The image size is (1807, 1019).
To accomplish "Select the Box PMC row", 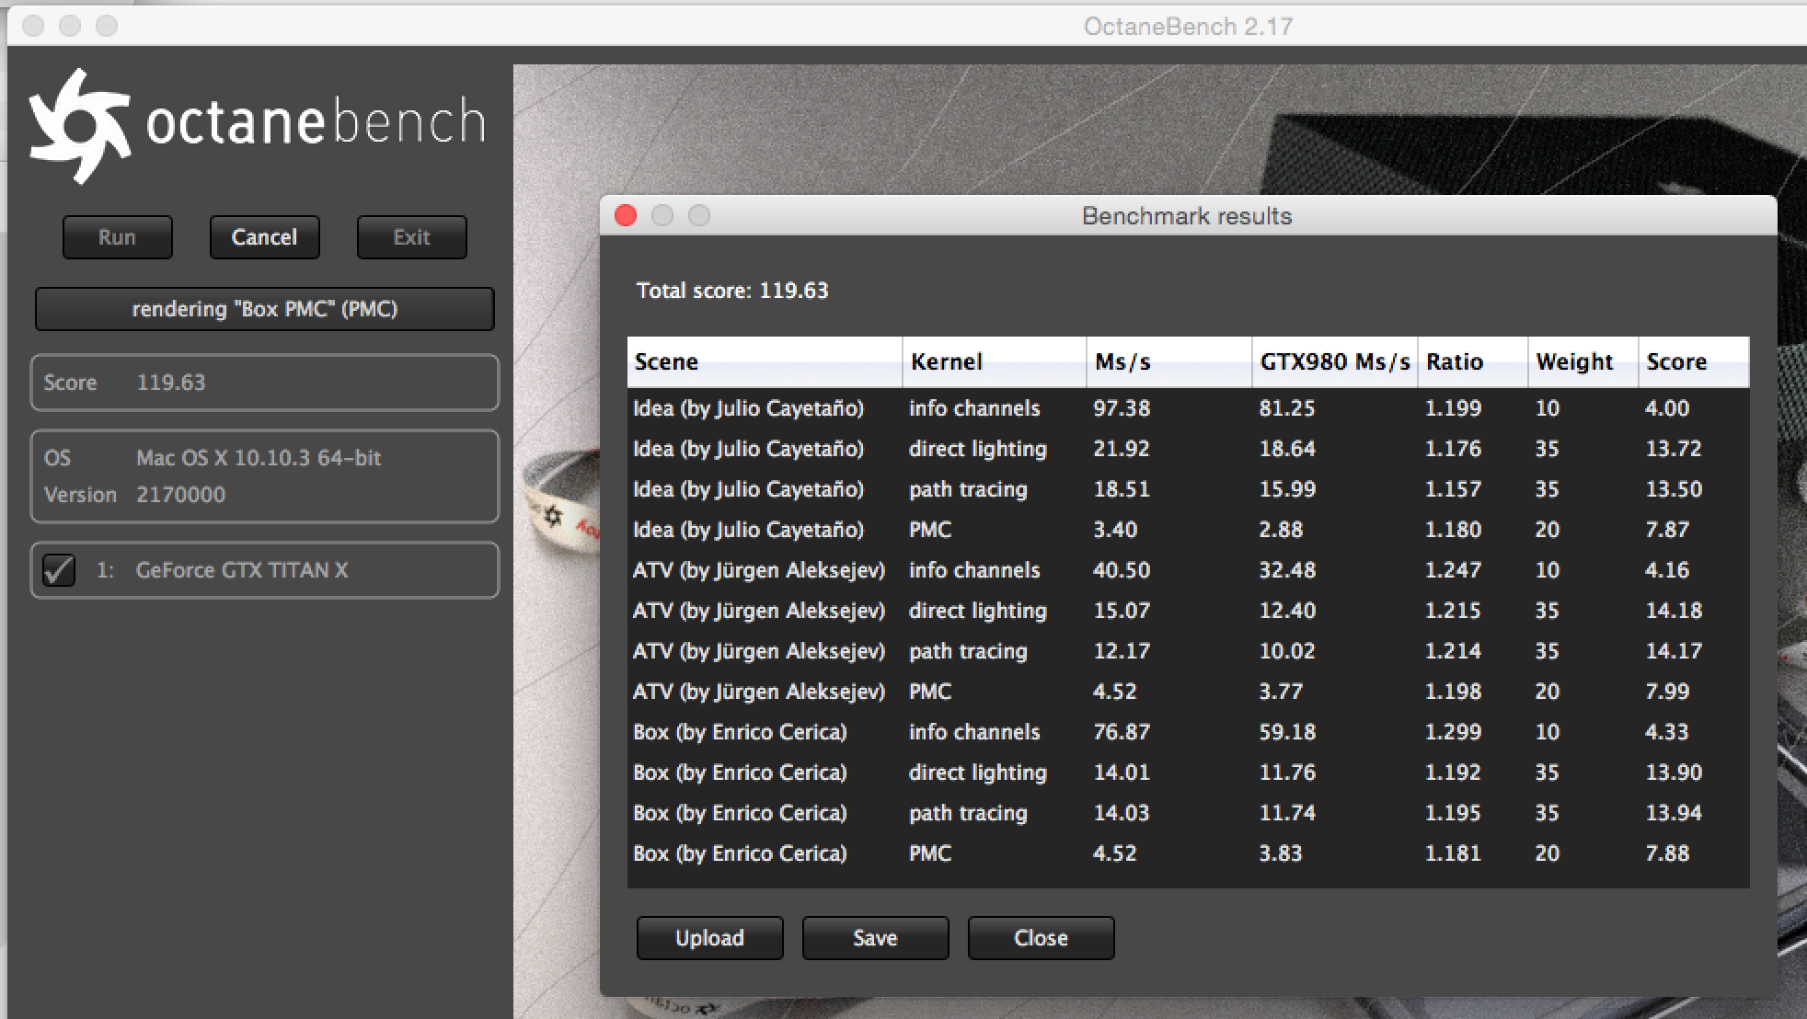I will coord(1188,853).
